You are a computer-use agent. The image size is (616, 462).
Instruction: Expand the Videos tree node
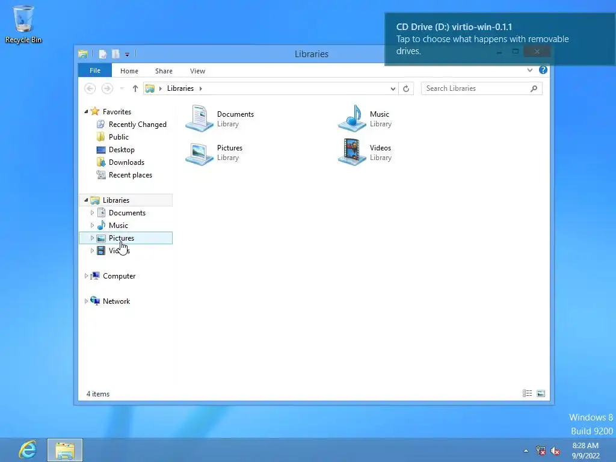[92, 250]
